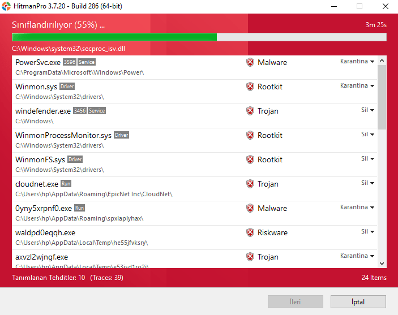Click the Sınıflandırılıyor (55%) status heading

tap(58, 25)
